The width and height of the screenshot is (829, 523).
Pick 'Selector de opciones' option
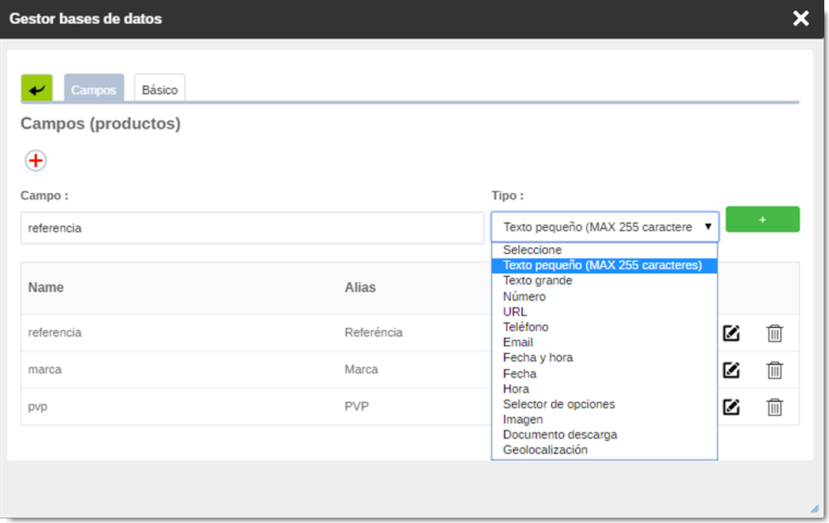click(559, 404)
